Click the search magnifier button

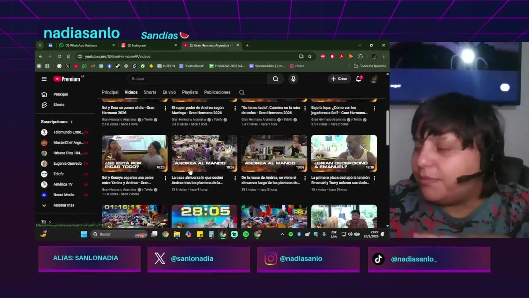coord(276,79)
